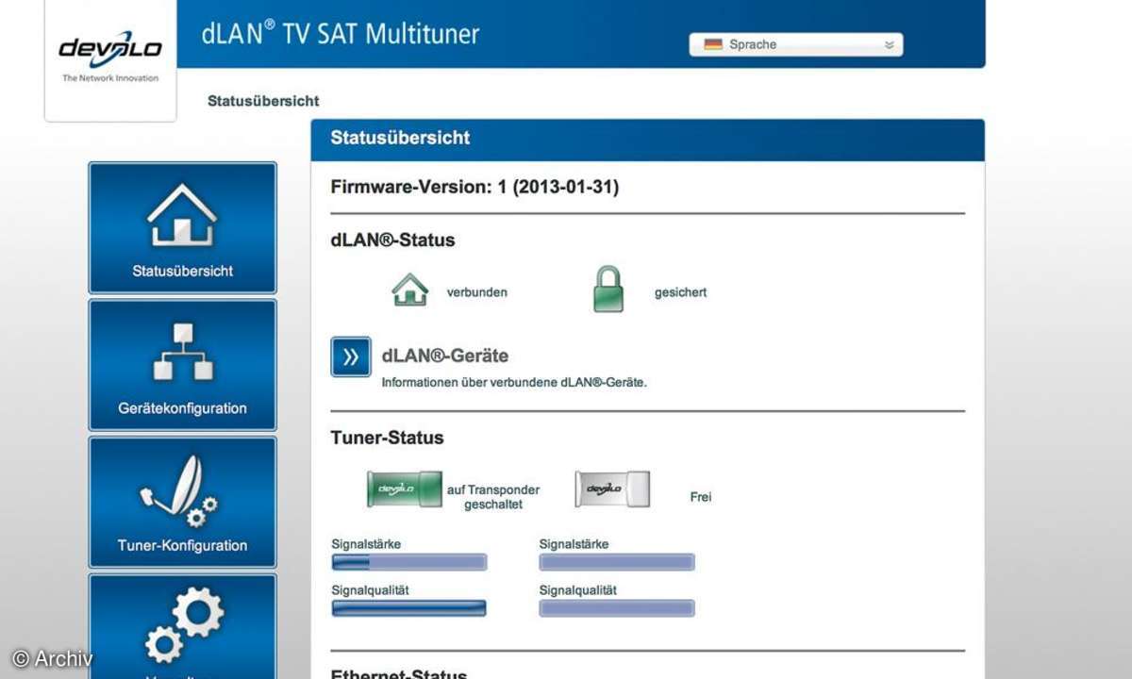Open Tuner-Konfiguration in the sidebar
Screen dimensions: 1132x679
tap(182, 503)
